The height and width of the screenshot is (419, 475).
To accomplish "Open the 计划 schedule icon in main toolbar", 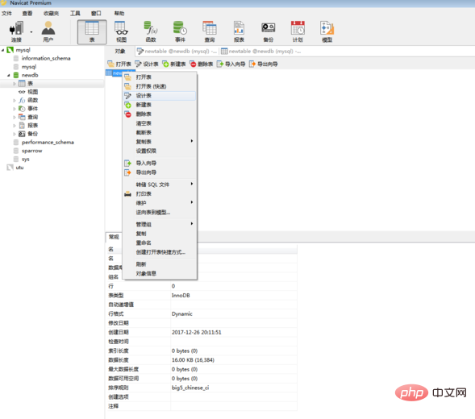I will click(x=298, y=31).
